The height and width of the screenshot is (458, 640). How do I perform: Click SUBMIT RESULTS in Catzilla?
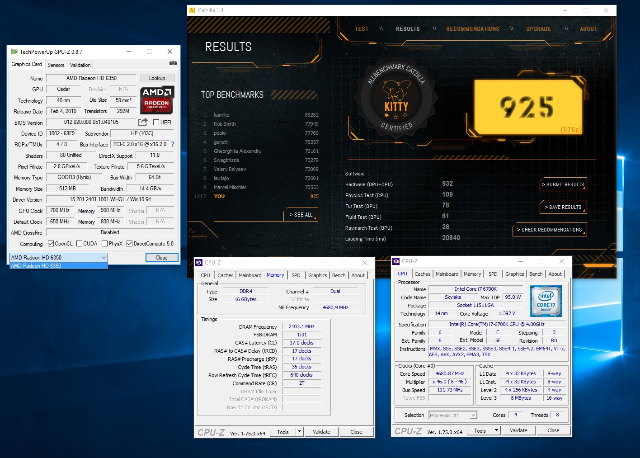pos(563,184)
